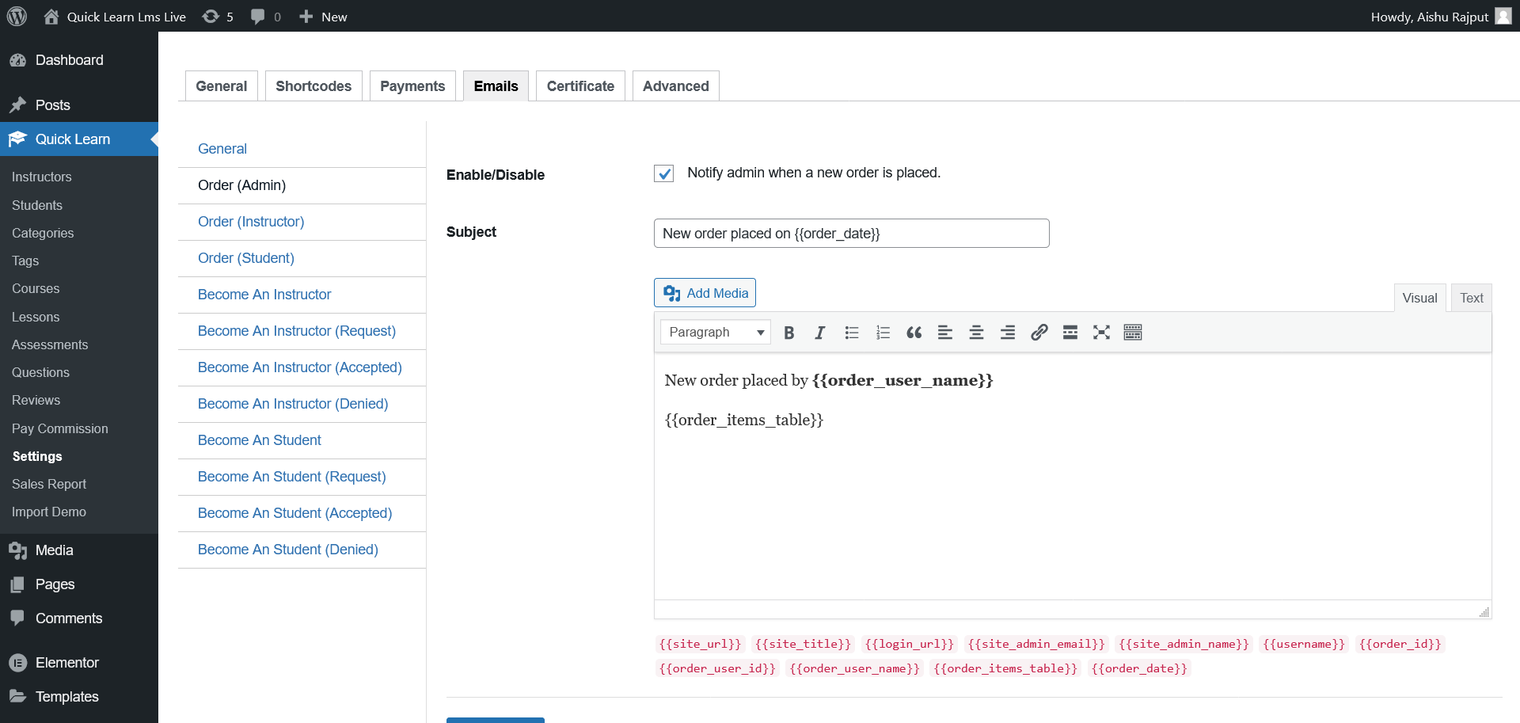This screenshot has height=723, width=1520.
Task: Open the updates icon showing 5
Action: [218, 17]
